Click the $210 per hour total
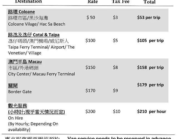Screen dimensions: 177x139 click(x=151, y=112)
